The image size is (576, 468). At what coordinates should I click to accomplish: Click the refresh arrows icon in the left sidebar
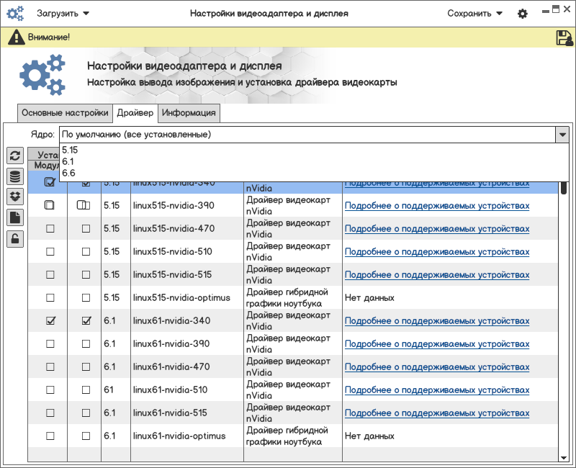point(14,156)
